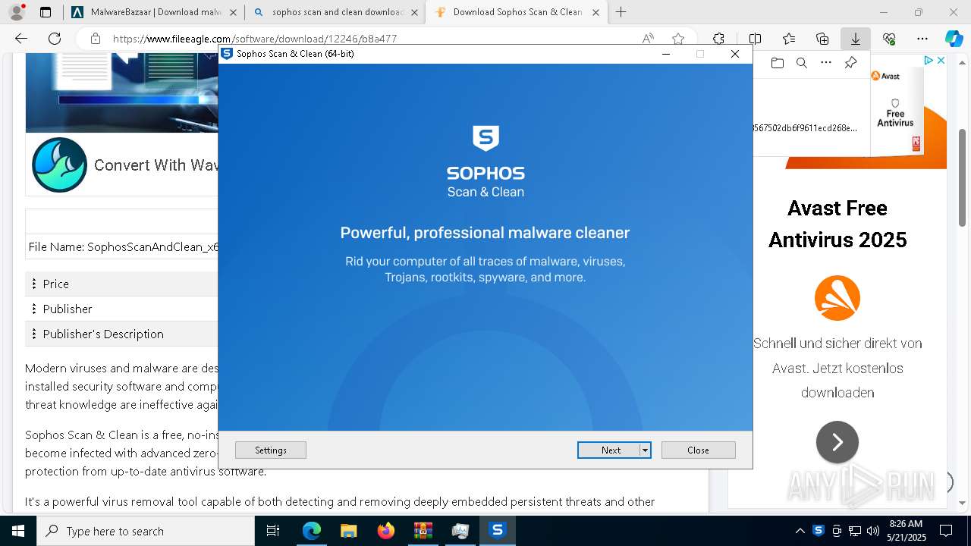971x546 pixels.
Task: Open Edge profile avatar
Action: [16, 12]
